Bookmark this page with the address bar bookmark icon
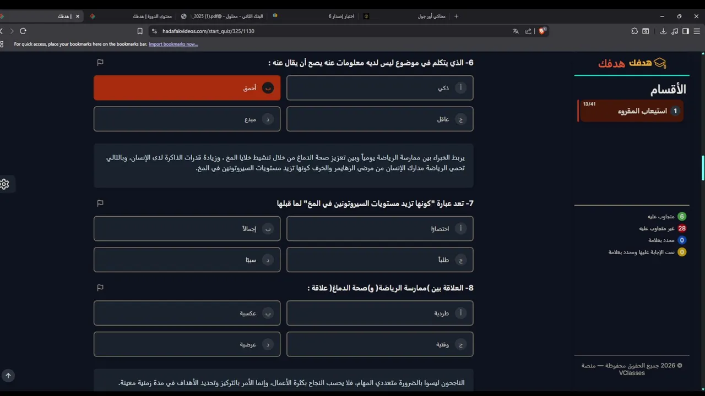The width and height of the screenshot is (705, 396). coord(140,31)
